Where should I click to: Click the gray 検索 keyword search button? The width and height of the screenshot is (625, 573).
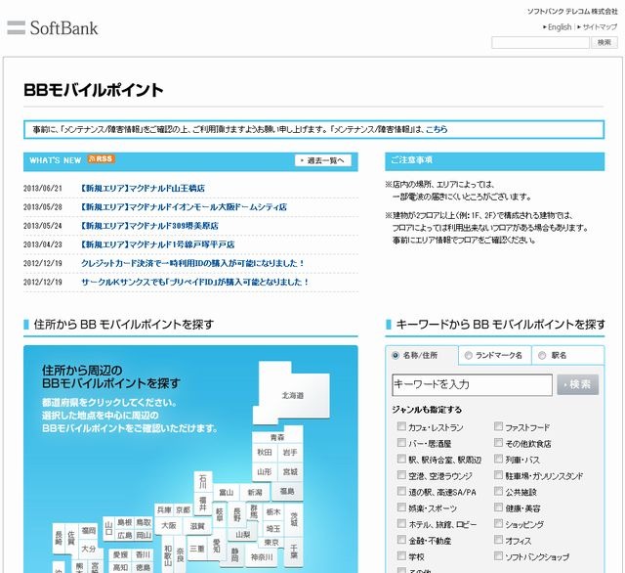point(577,384)
